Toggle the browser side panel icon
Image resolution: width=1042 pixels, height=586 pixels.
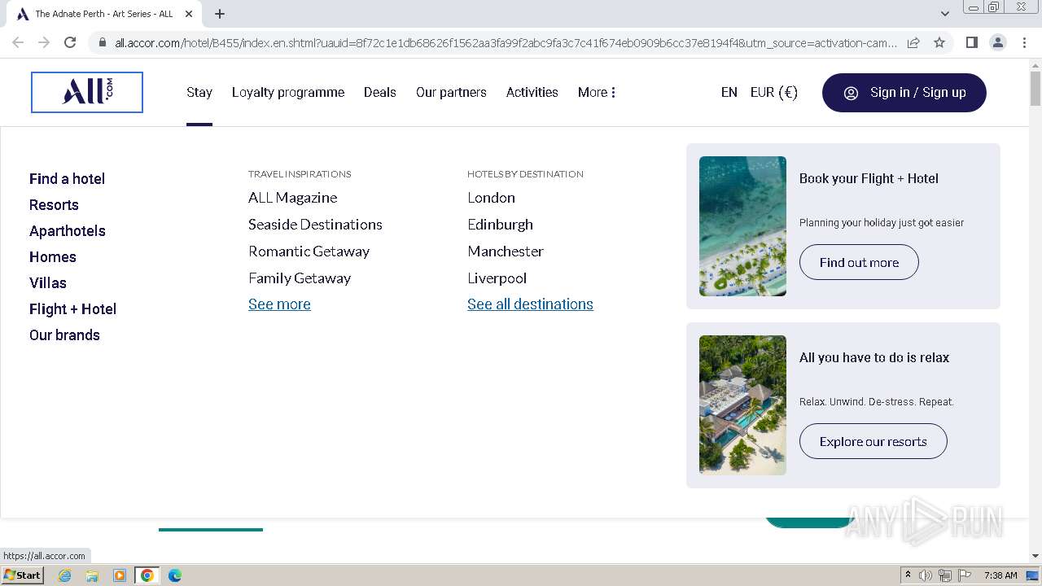point(971,42)
